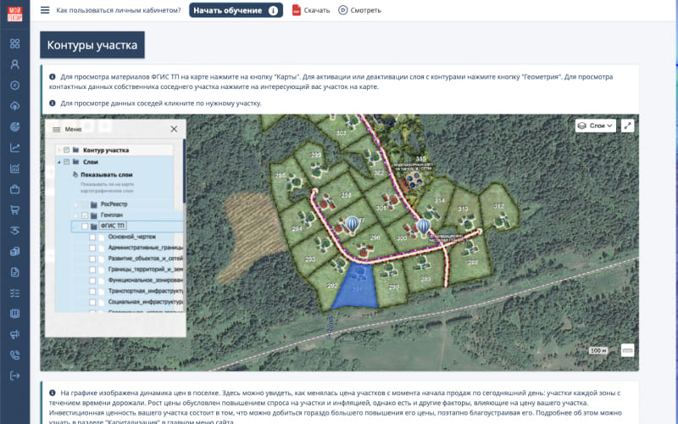The image size is (678, 424).
Task: Open the phone contact sidebar icon
Action: pyautogui.click(x=14, y=355)
